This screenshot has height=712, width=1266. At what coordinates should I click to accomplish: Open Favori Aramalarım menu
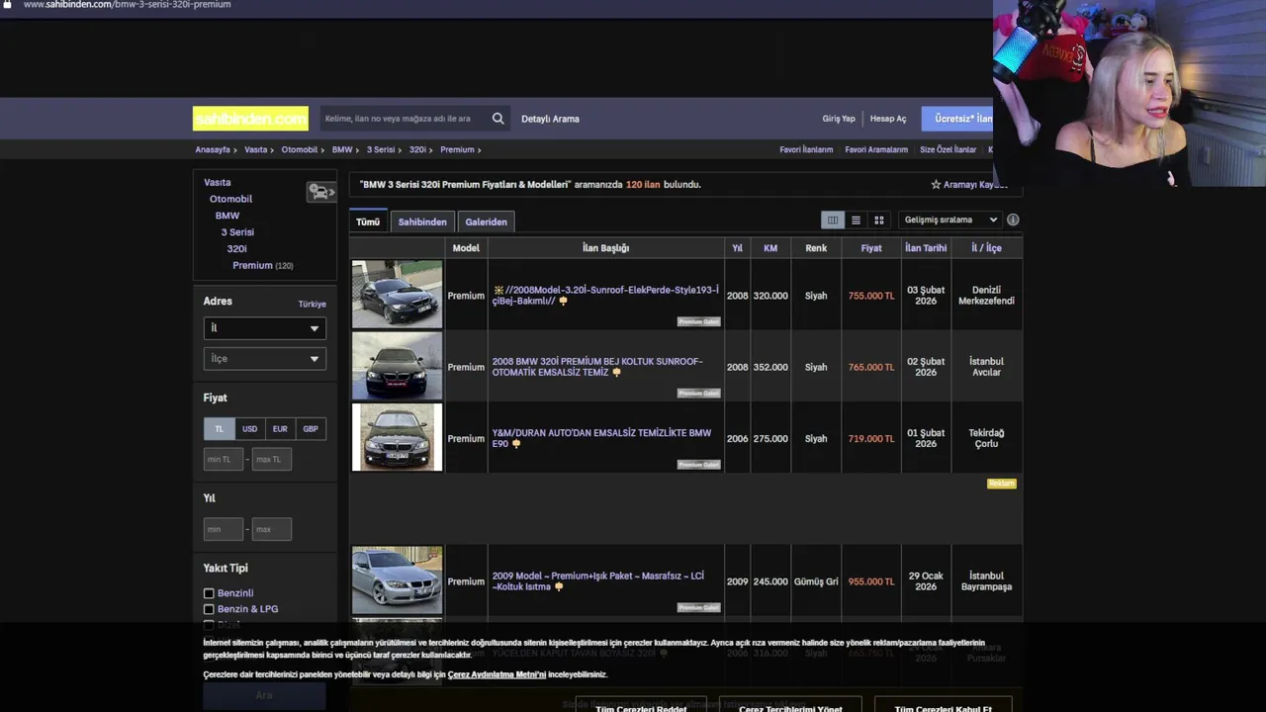tap(876, 150)
